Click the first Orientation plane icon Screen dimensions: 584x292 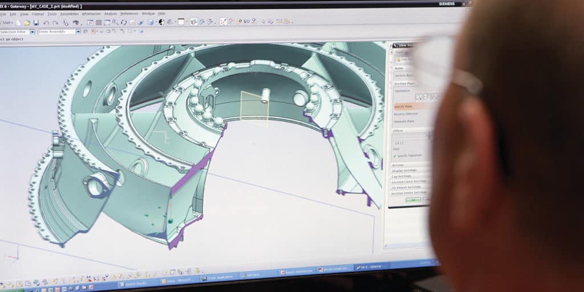(x=418, y=97)
